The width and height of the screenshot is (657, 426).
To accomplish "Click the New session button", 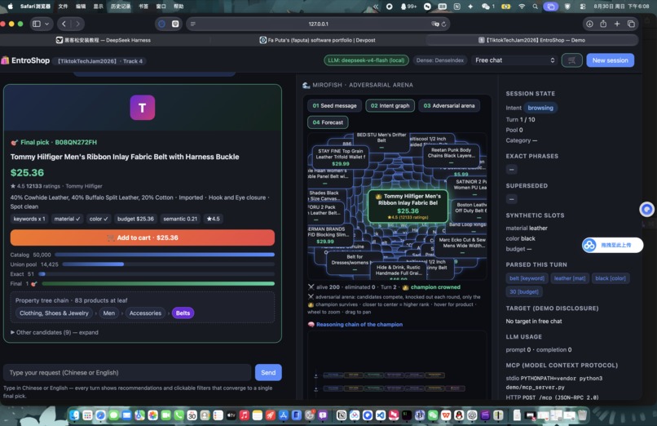I will 610,60.
